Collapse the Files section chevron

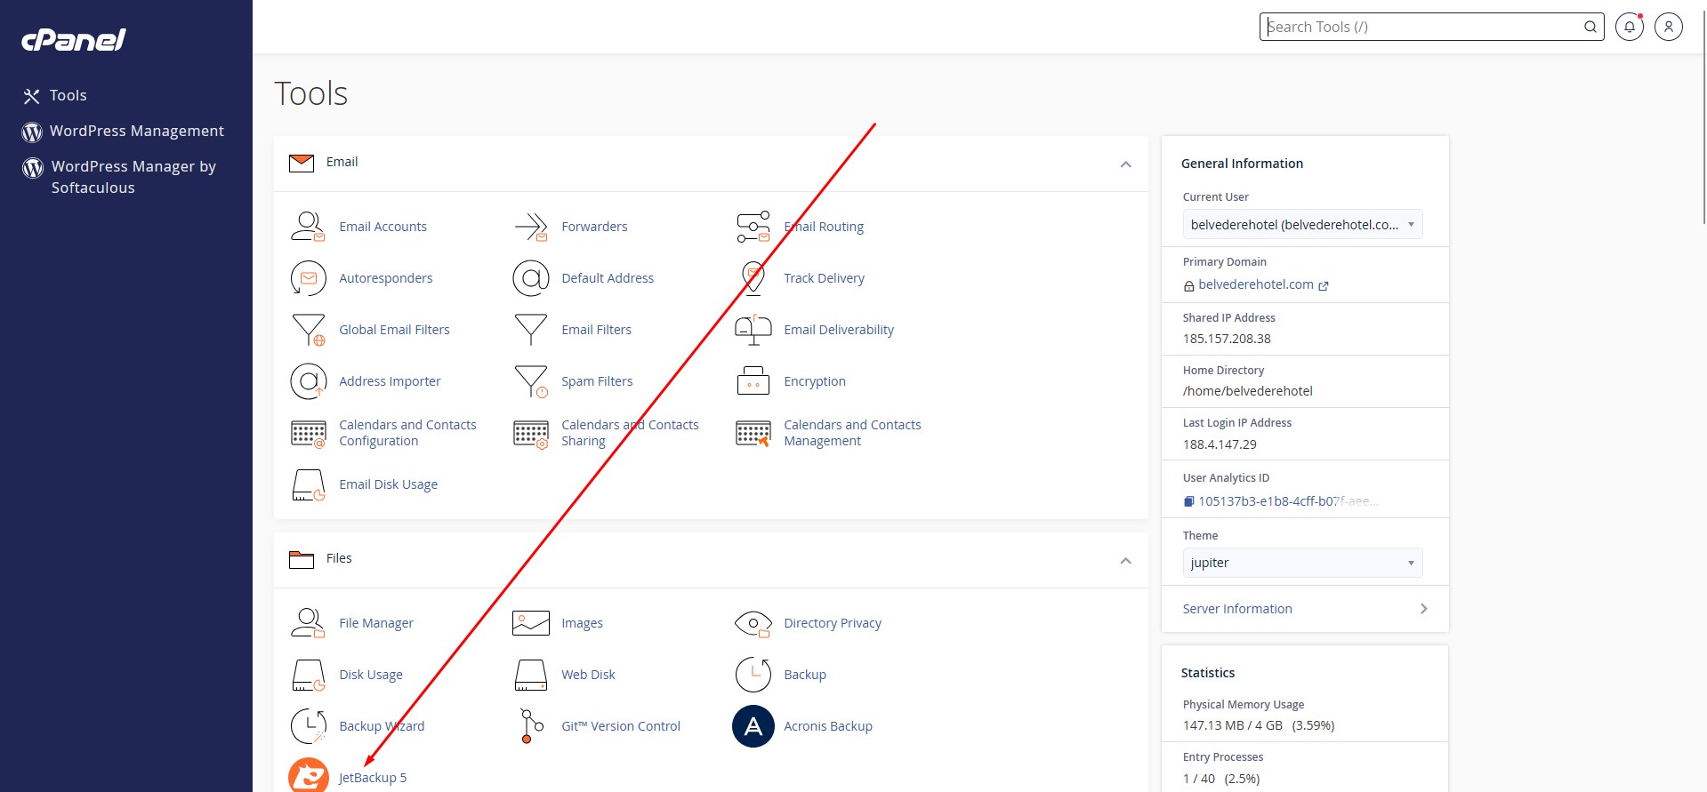click(x=1125, y=561)
